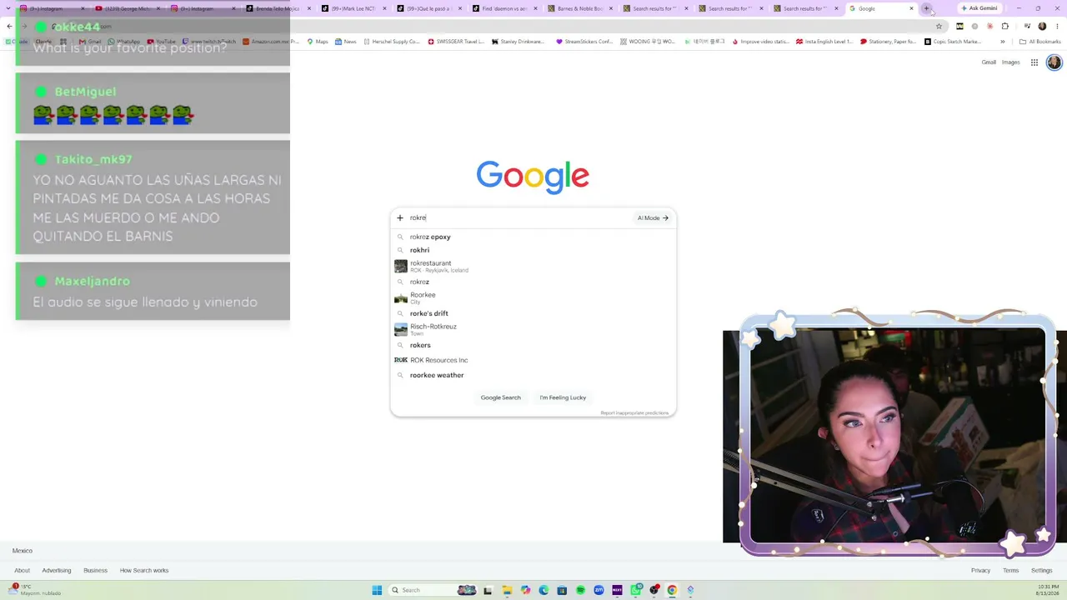This screenshot has height=600, width=1067.
Task: Open the Images link at top right
Action: [1010, 62]
